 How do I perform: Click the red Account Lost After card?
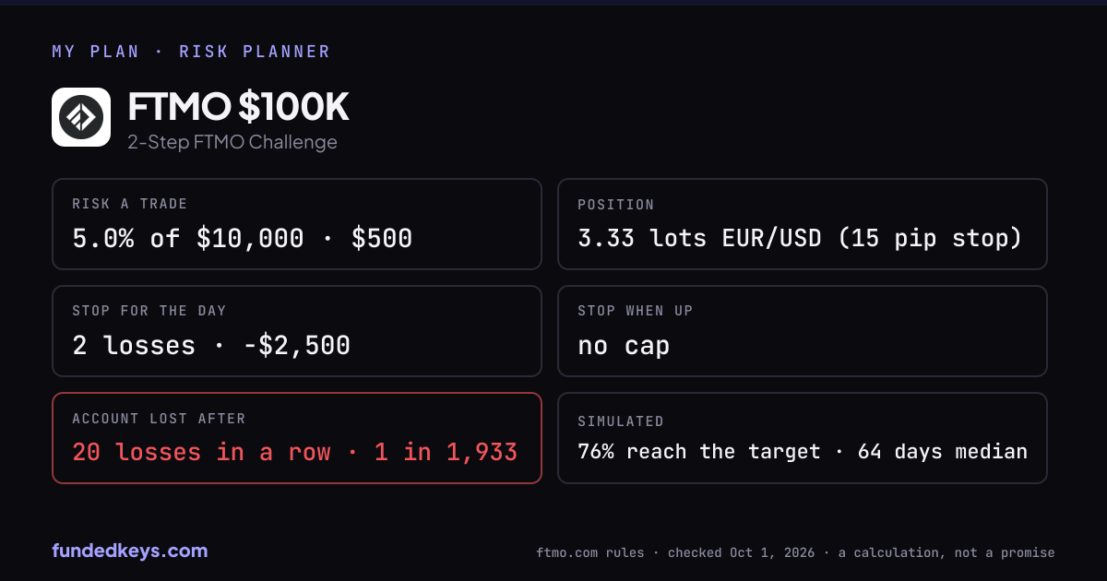point(297,438)
